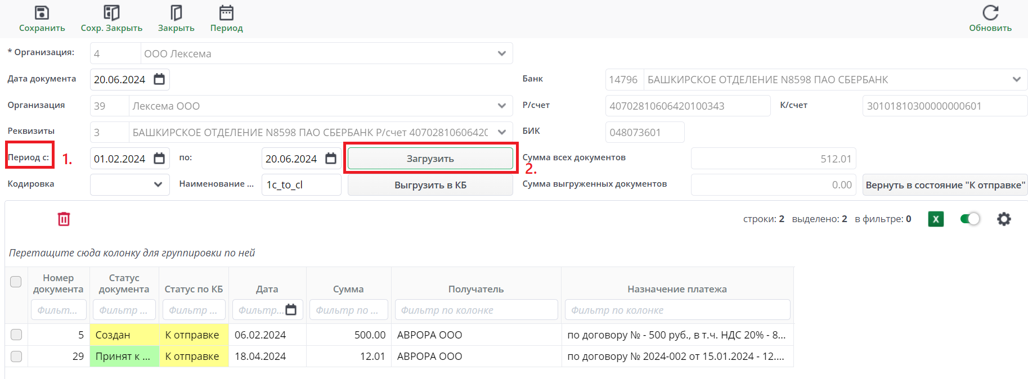Open calendar for document date 20.06.2024
Viewport: 1028px width, 379px height.
(x=159, y=79)
